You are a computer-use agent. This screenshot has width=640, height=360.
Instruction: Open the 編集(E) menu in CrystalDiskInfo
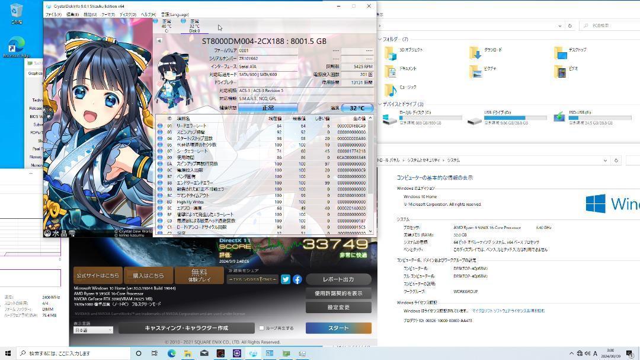pos(73,14)
